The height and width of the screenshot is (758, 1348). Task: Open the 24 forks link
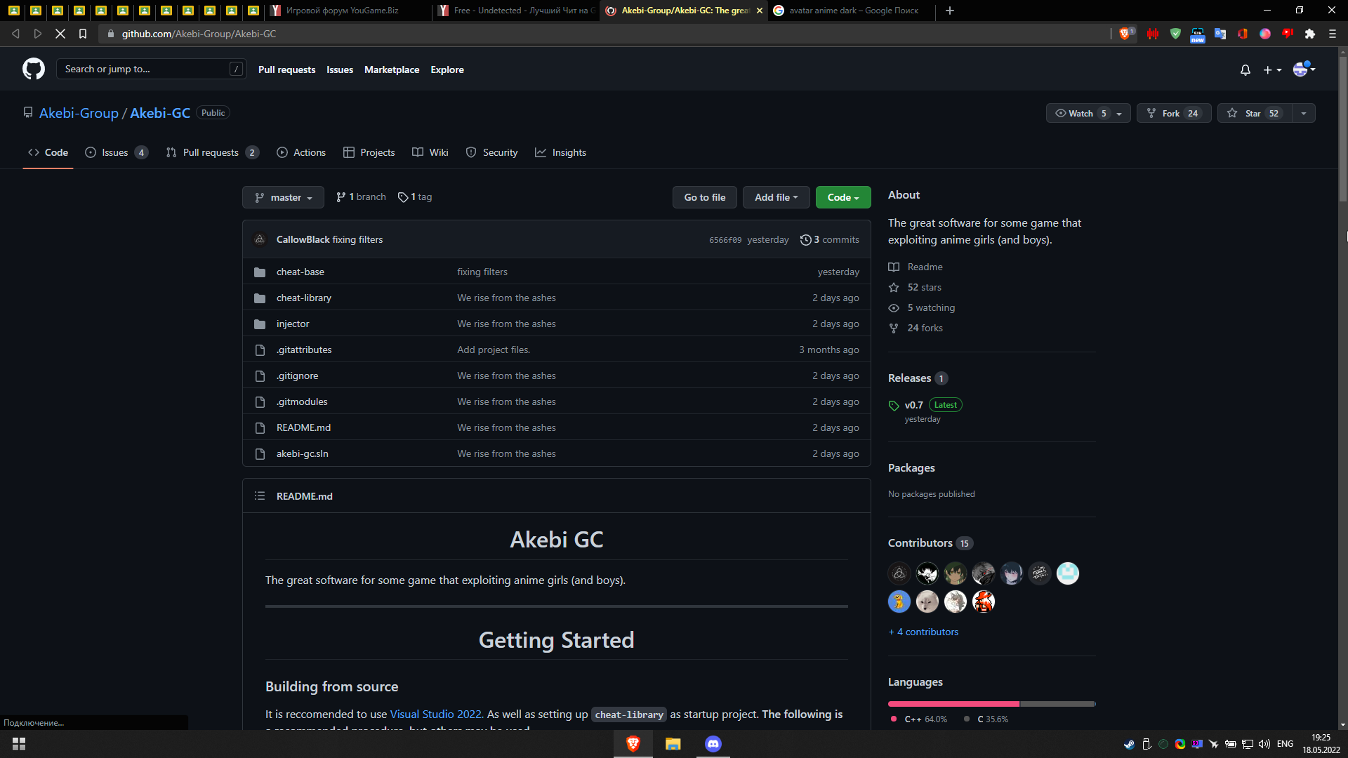click(x=916, y=328)
